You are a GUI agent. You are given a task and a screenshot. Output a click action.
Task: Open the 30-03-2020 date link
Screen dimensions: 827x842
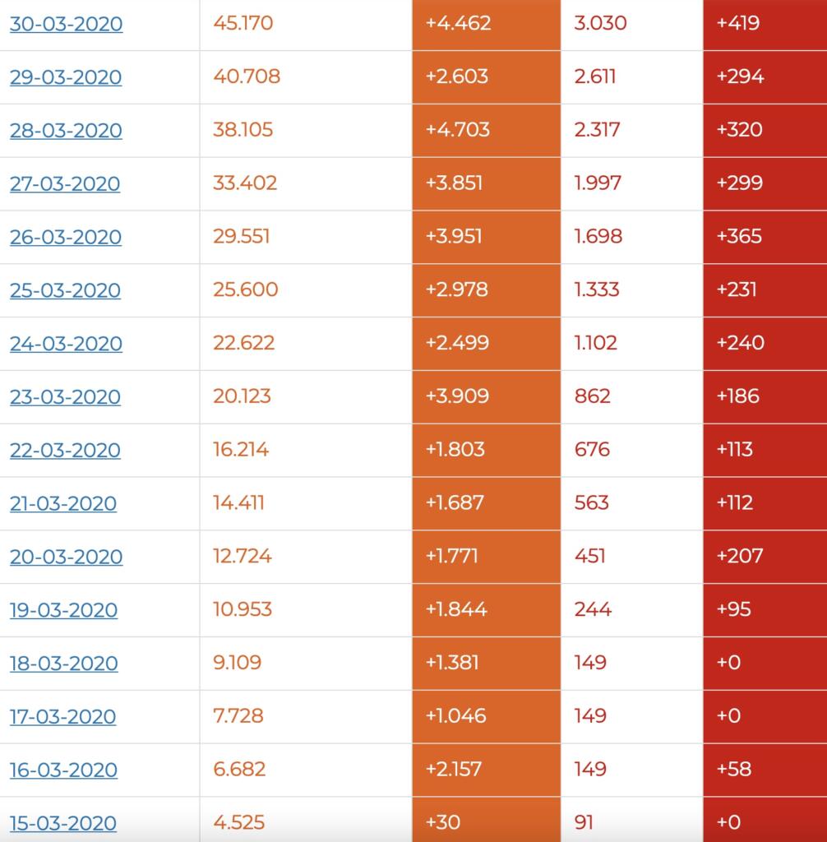coord(66,24)
